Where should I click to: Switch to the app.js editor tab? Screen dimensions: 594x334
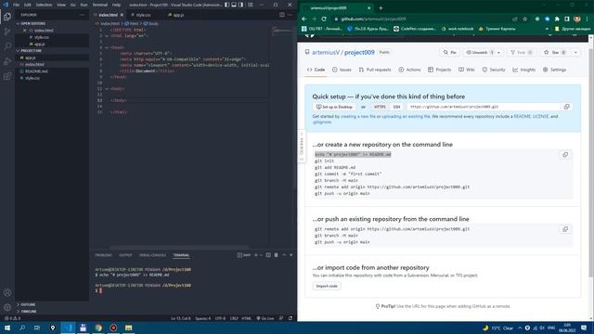177,15
